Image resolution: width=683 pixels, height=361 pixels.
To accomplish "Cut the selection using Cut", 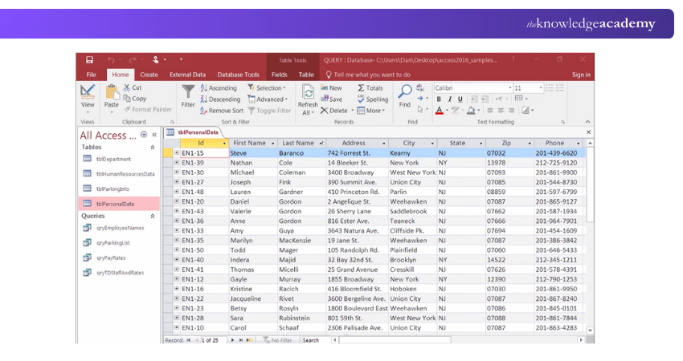I will tap(133, 87).
